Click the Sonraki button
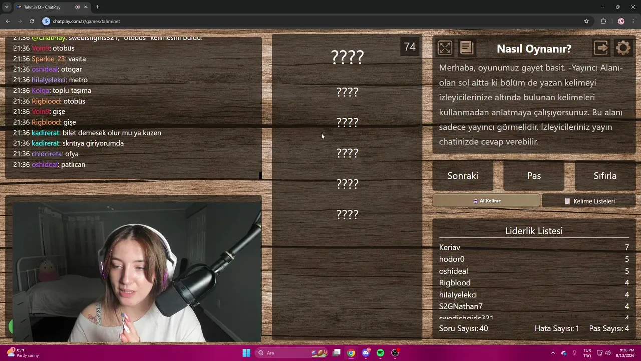This screenshot has height=361, width=641. click(x=463, y=176)
